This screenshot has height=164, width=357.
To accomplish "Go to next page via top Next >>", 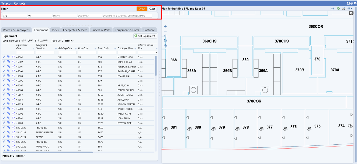I will 69,41.
